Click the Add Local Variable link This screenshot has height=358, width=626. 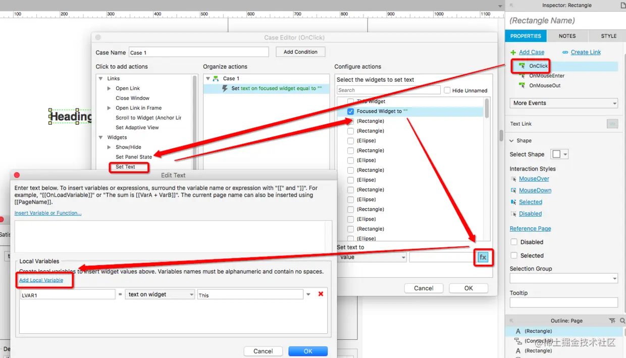click(x=41, y=280)
